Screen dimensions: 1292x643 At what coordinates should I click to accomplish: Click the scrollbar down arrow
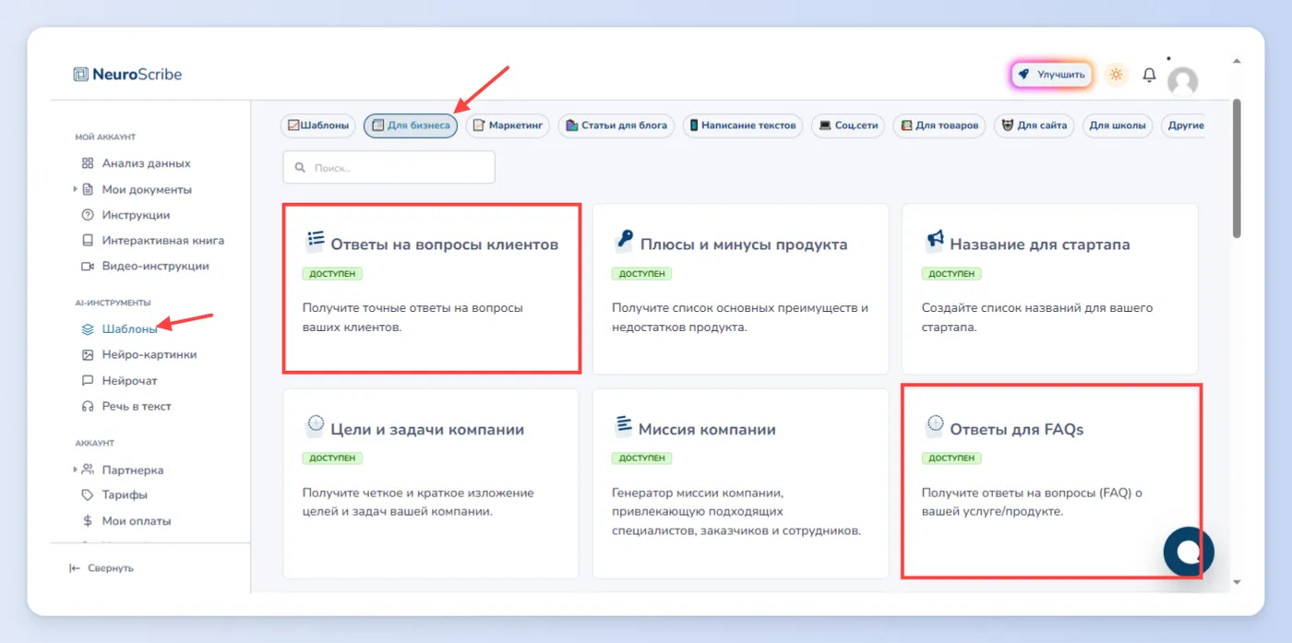pos(1237,582)
